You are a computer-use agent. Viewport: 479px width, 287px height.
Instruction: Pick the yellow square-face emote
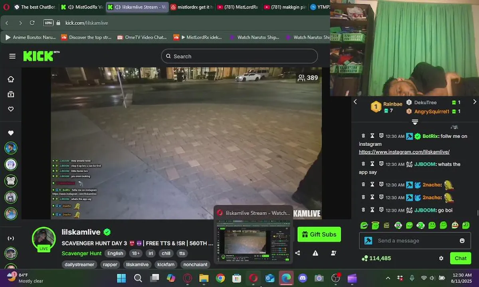coord(387,225)
